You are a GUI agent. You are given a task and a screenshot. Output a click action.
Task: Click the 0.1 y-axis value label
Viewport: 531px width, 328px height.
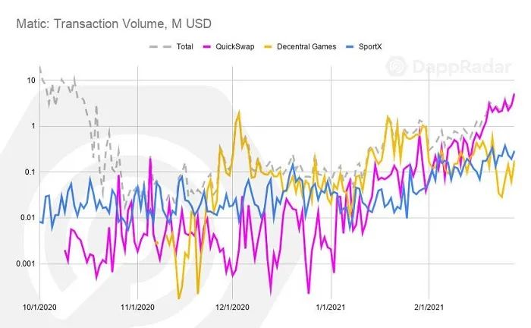coord(30,172)
